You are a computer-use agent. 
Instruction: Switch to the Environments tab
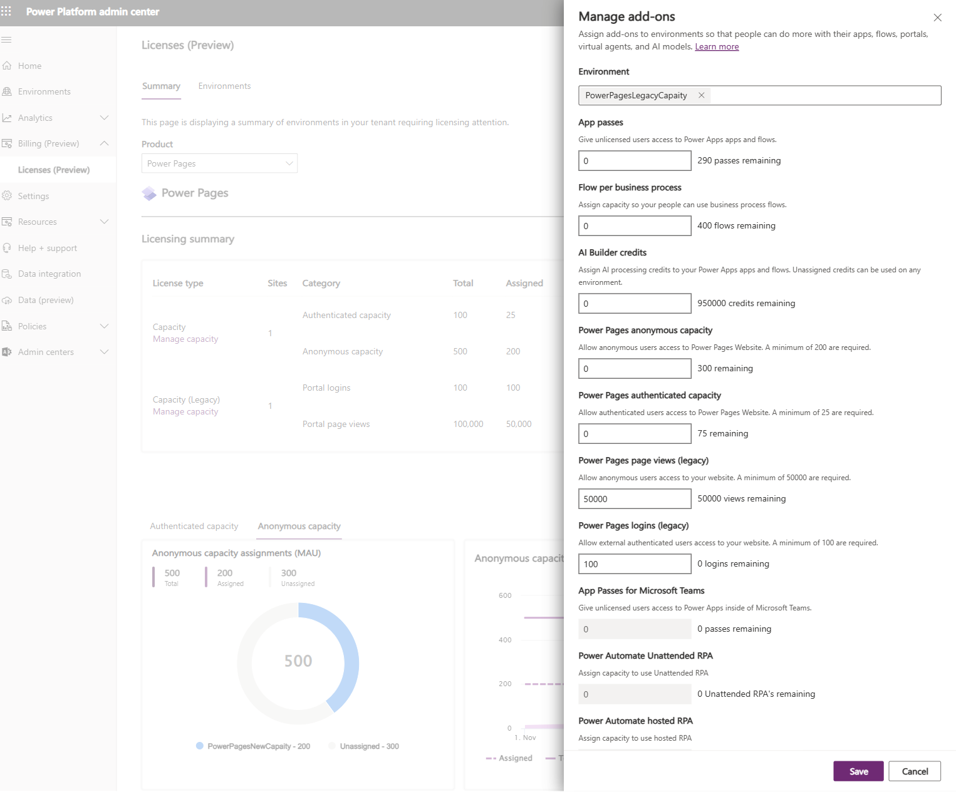coord(224,86)
